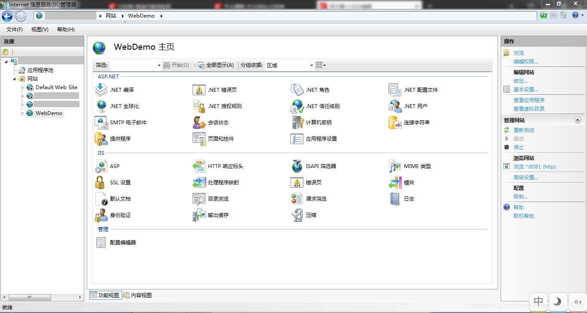
Task: Click the 浏览 *:8081 (http) link
Action: tap(535, 167)
